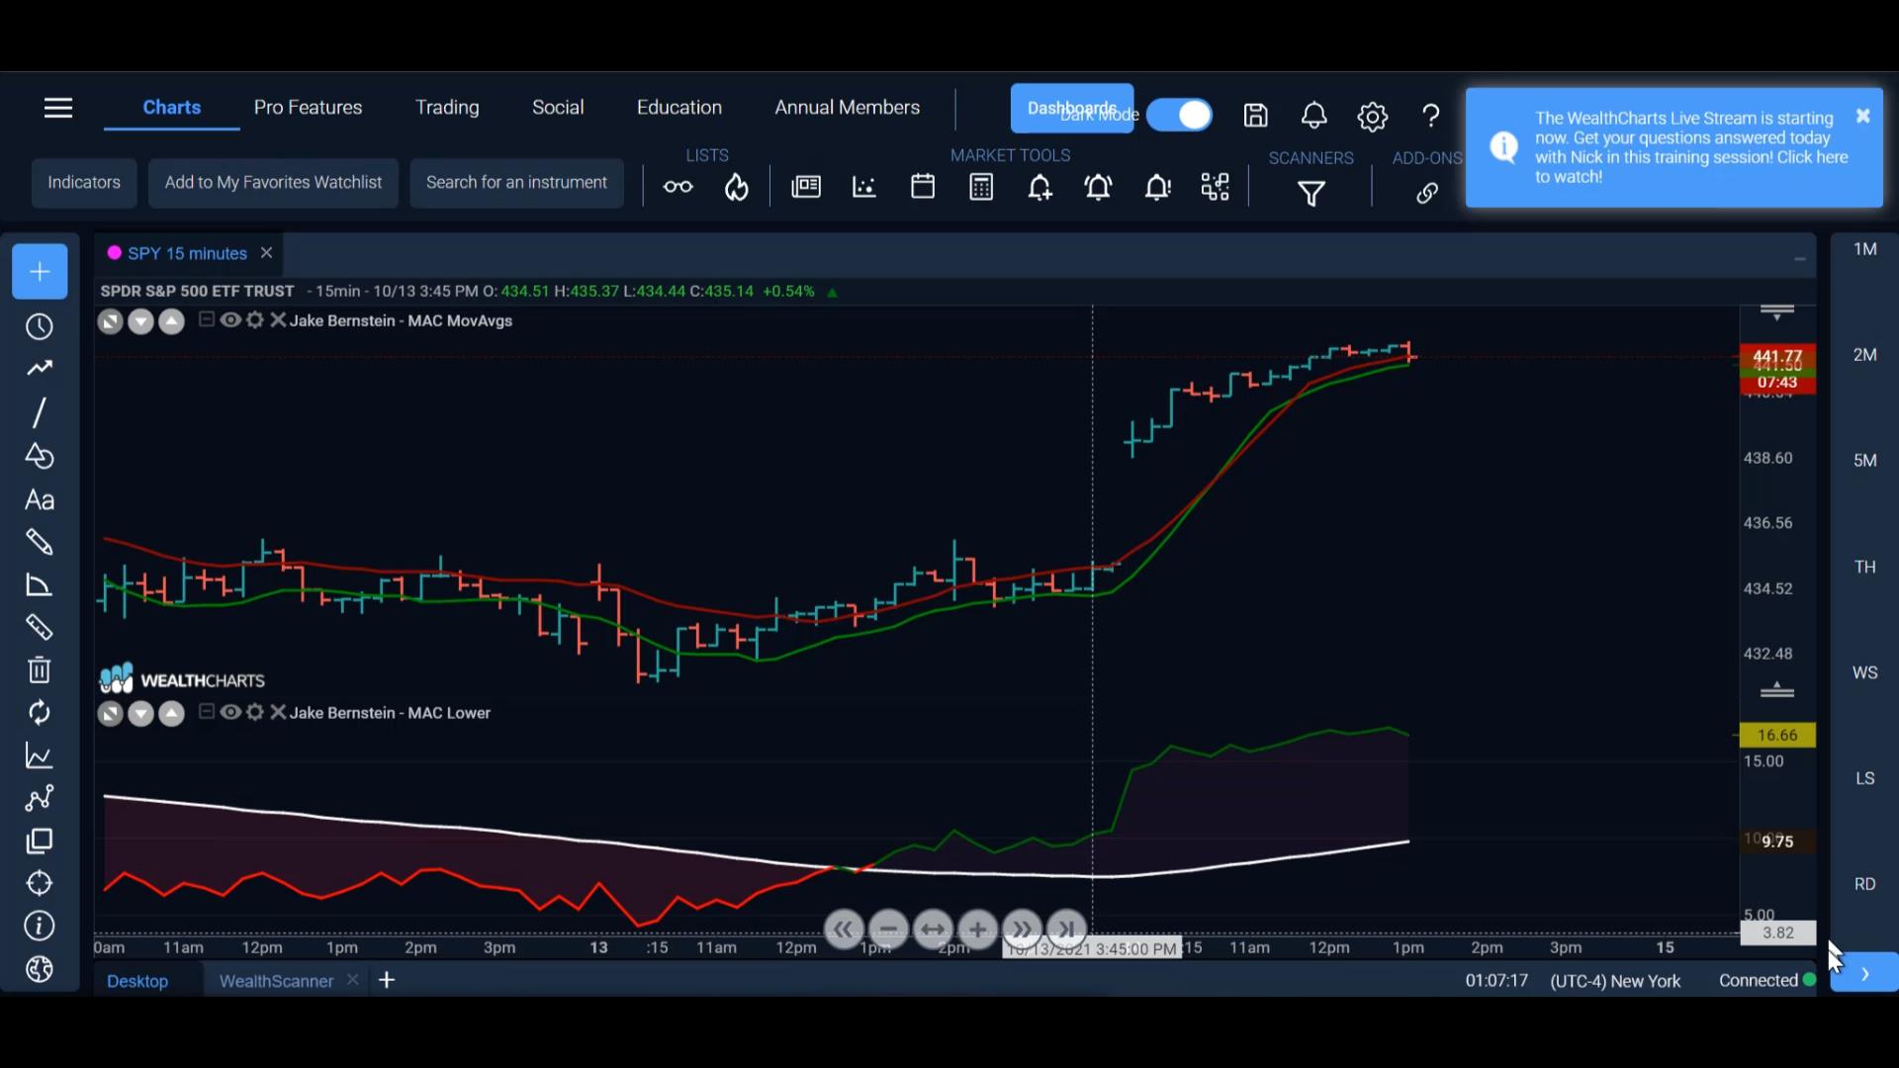The width and height of the screenshot is (1899, 1068).
Task: Click the Dashboards button
Action: point(1072,108)
